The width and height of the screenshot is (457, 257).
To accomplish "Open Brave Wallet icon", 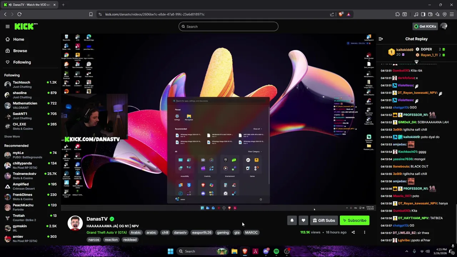I will (x=430, y=14).
